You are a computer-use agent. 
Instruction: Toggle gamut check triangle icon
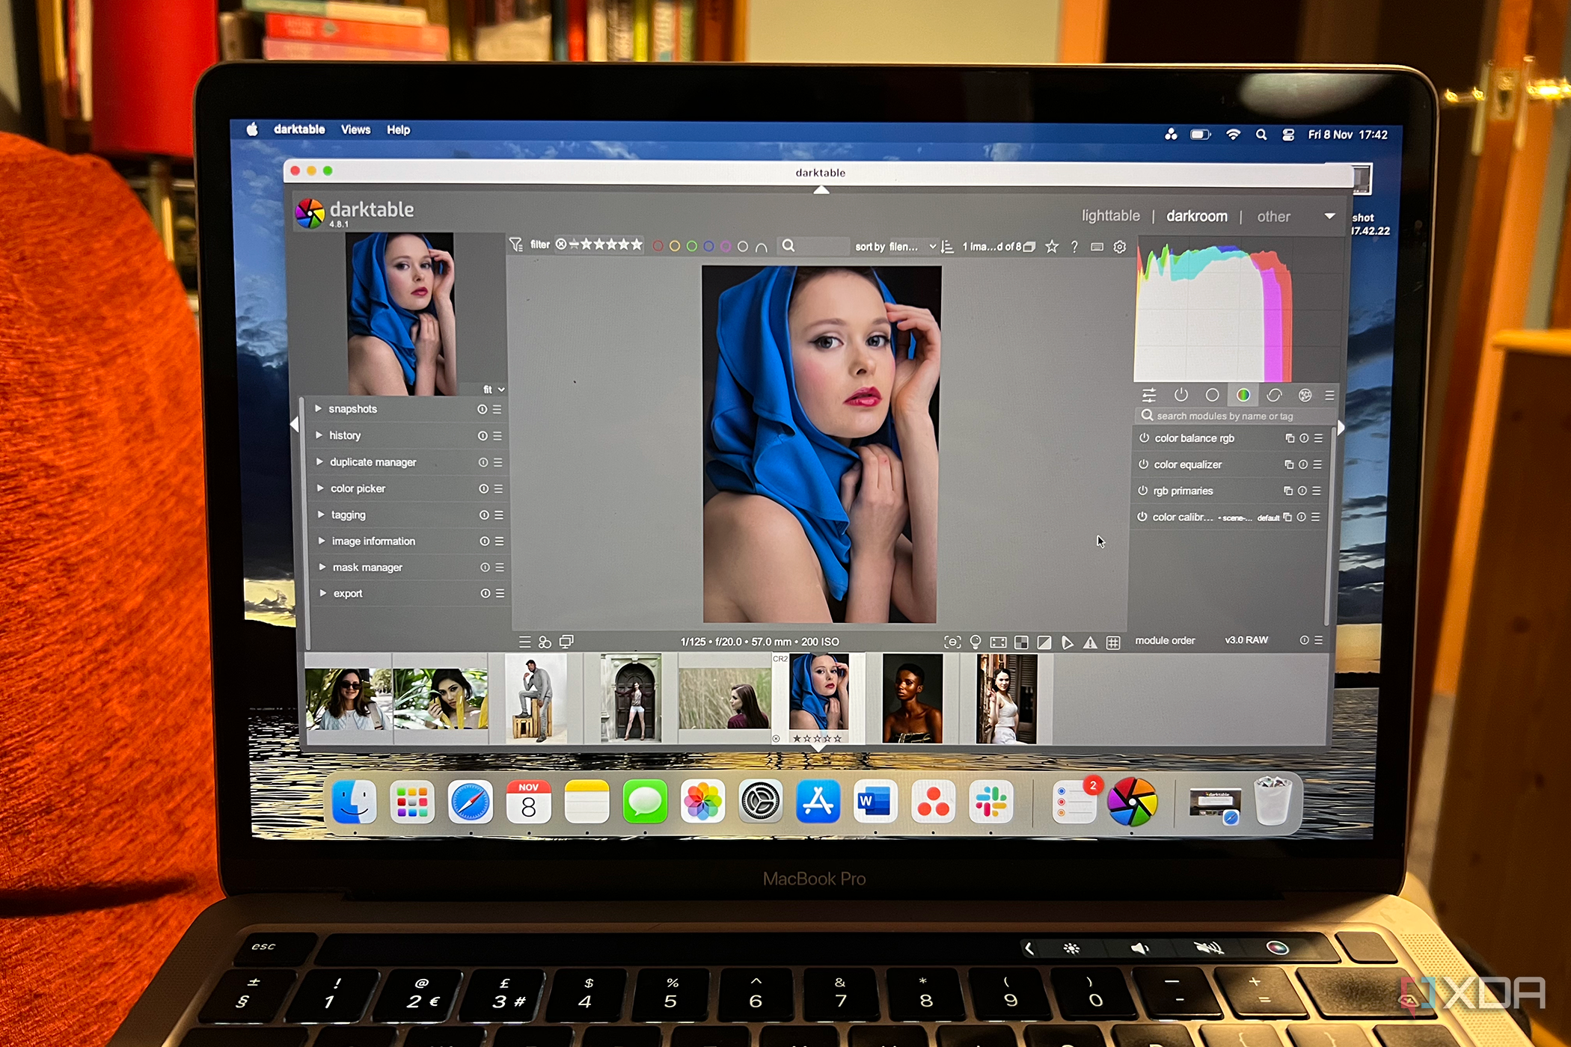1091,642
